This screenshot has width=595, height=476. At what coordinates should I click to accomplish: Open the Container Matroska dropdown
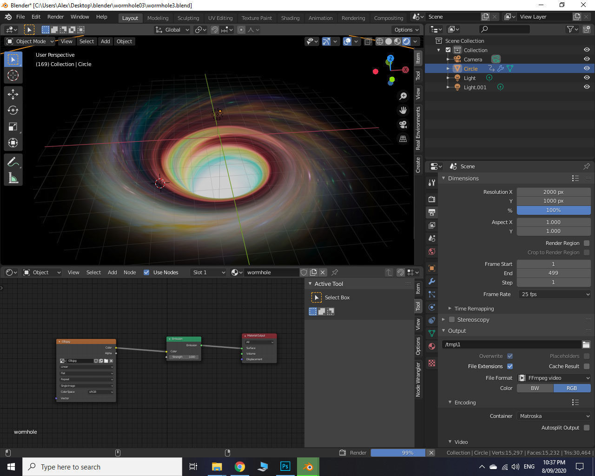(x=554, y=416)
